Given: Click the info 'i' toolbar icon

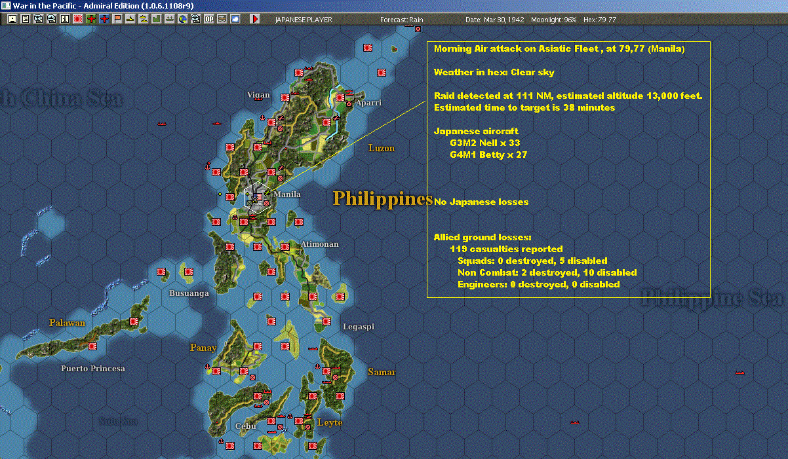Looking at the screenshot, I should click(64, 19).
